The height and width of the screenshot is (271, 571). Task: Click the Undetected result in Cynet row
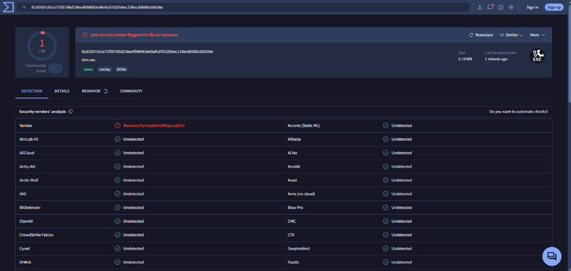(x=133, y=248)
